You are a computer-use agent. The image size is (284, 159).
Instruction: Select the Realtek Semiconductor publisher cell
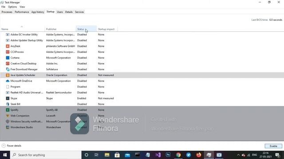59,92
